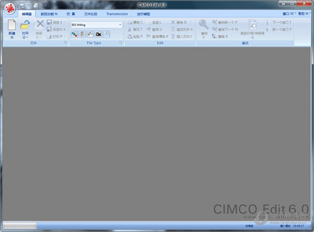Click the third File Type toolbar icon

point(90,34)
